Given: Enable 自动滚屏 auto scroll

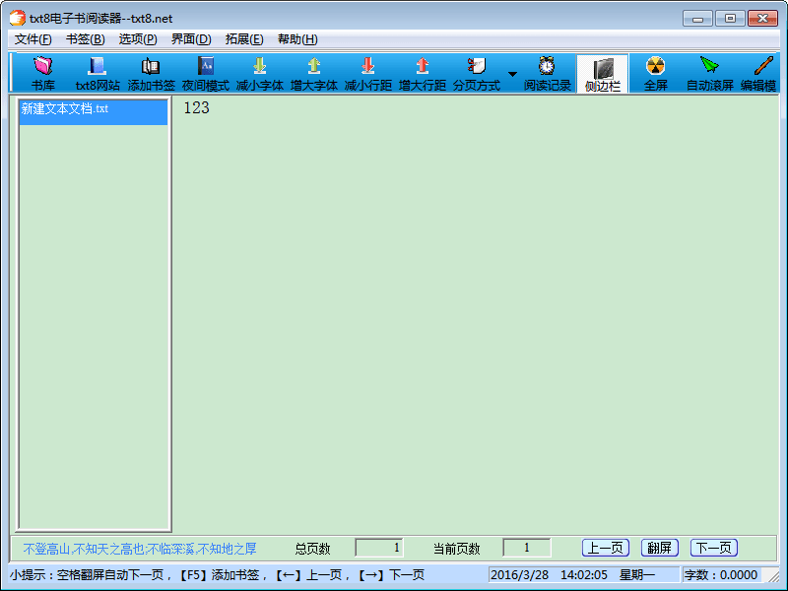Looking at the screenshot, I should click(709, 73).
